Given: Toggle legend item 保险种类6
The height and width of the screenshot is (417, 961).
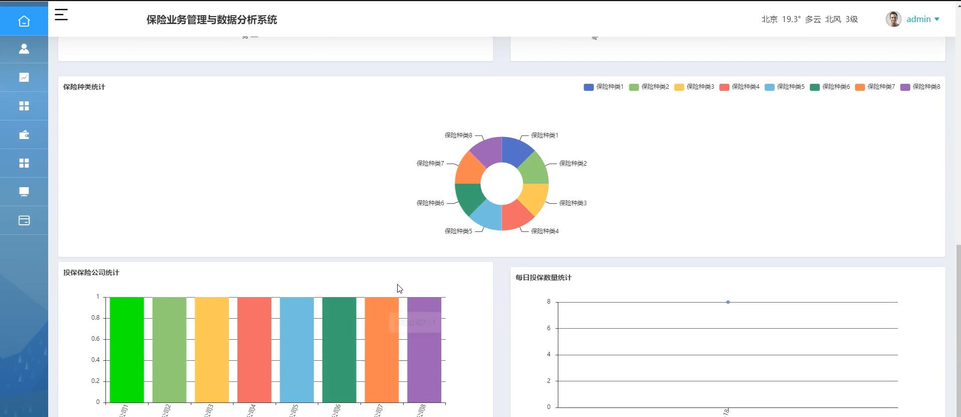Looking at the screenshot, I should (x=829, y=87).
